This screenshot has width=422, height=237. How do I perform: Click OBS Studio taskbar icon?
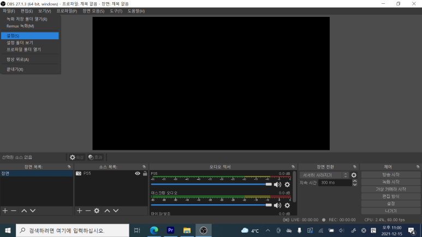(x=204, y=230)
